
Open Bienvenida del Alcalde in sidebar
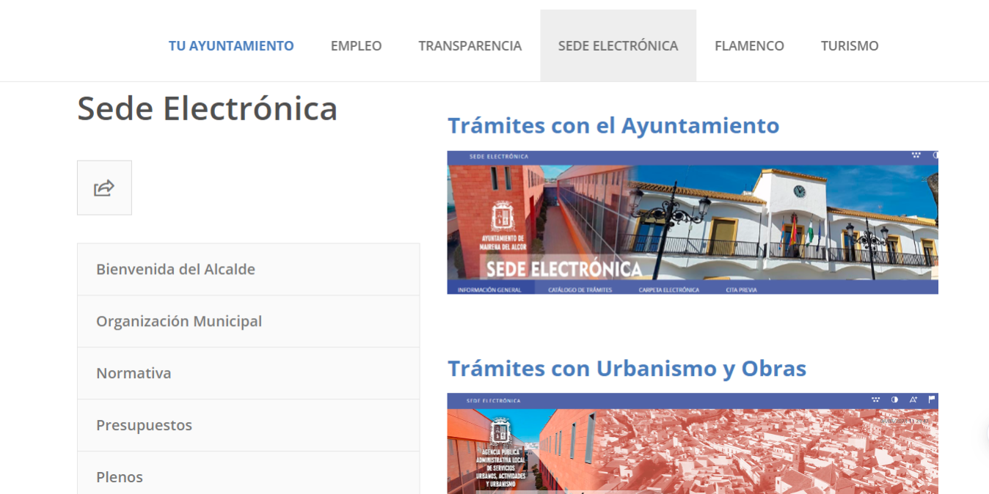tap(175, 269)
